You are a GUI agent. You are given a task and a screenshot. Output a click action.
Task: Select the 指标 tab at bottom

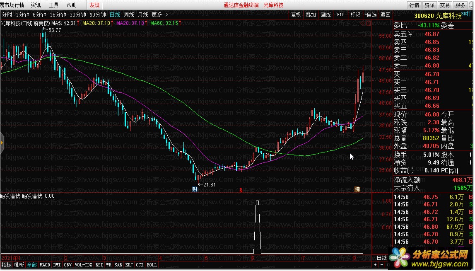point(6,265)
